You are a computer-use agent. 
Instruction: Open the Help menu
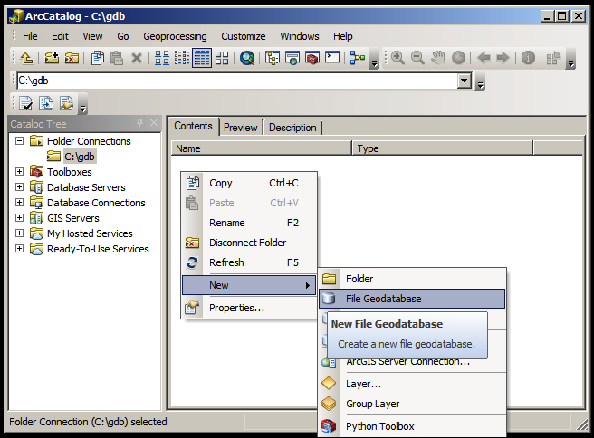[343, 36]
